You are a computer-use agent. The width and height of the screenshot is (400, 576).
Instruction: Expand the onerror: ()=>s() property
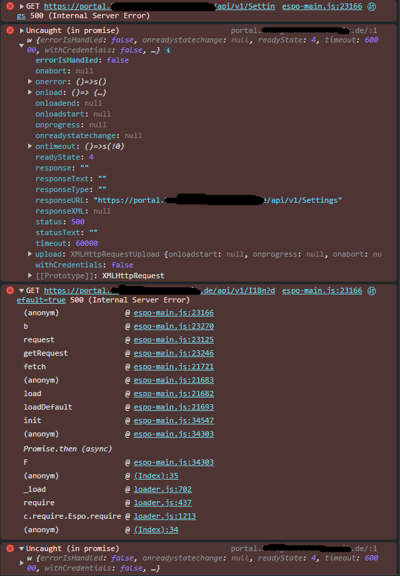[x=30, y=82]
